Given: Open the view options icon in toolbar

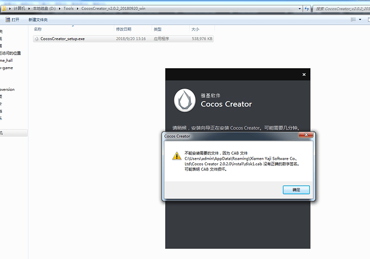Looking at the screenshot, I should click(x=353, y=19).
